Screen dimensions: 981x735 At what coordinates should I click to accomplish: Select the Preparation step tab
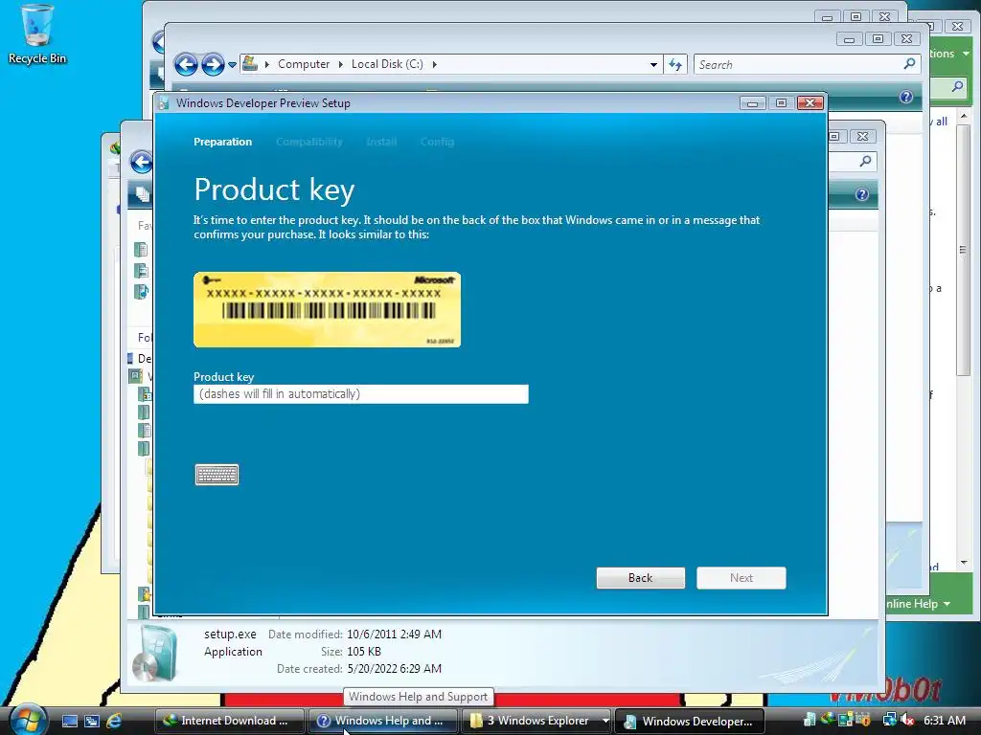(222, 142)
